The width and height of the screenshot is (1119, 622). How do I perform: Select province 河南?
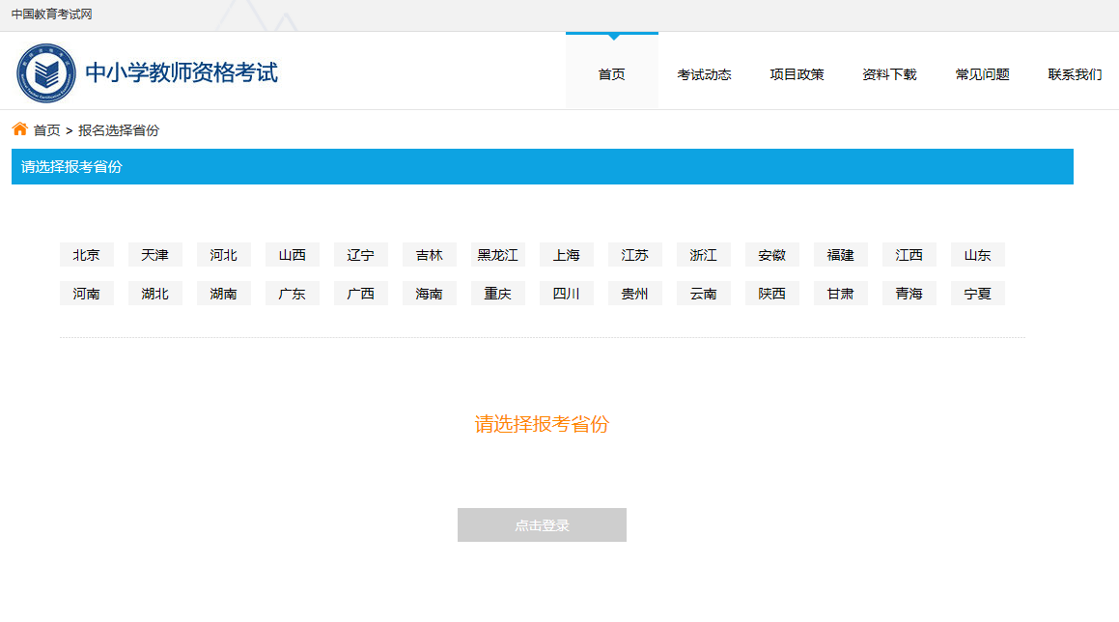pos(86,294)
